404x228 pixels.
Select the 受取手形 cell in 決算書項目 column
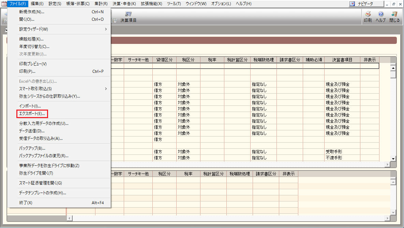tap(333, 152)
